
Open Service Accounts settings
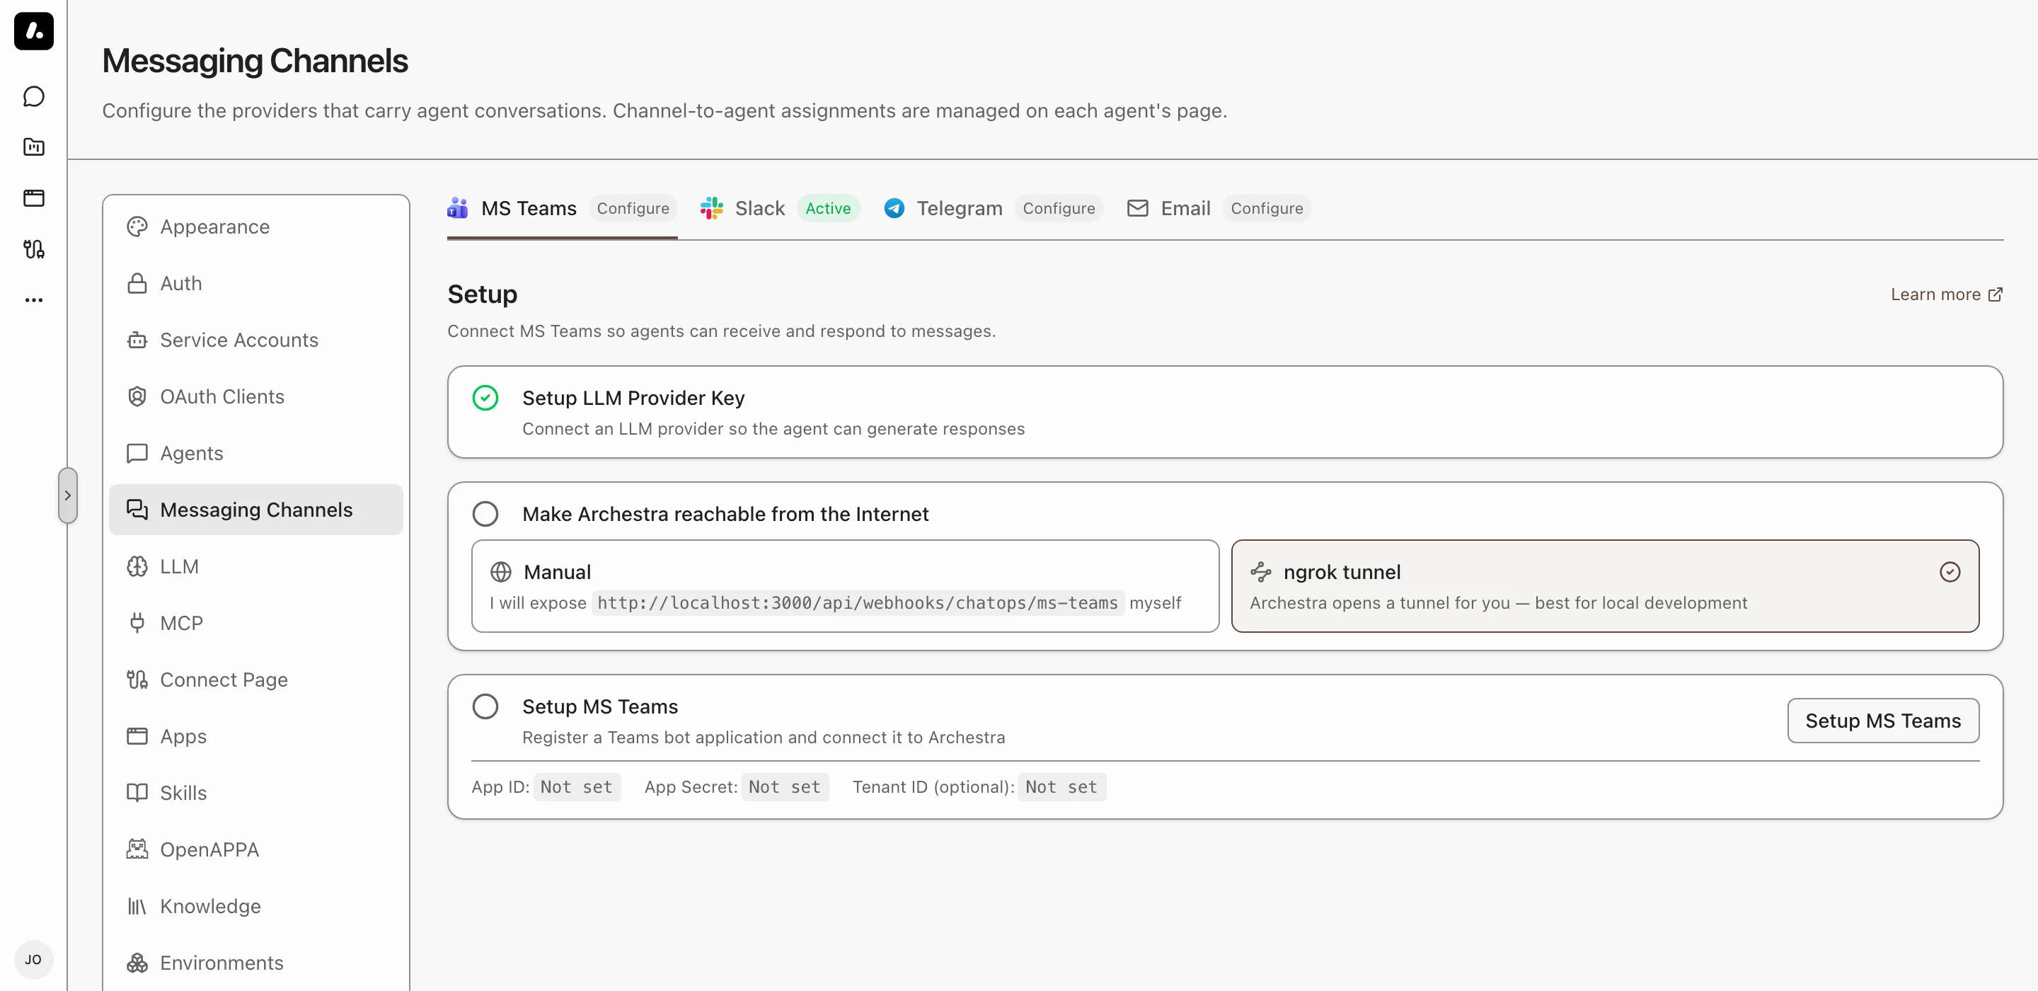point(255,340)
